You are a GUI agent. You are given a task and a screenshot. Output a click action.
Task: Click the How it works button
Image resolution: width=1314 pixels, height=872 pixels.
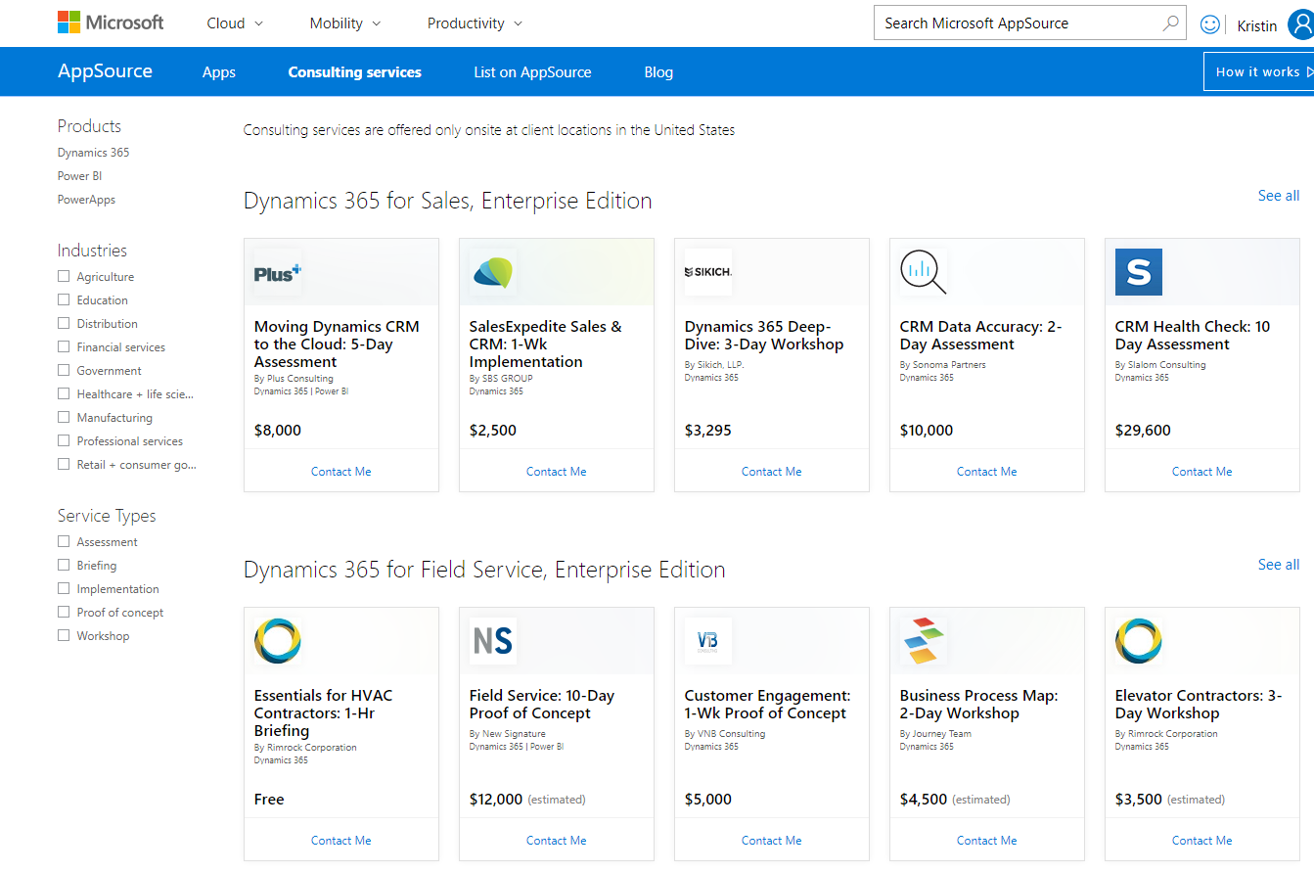[1259, 71]
